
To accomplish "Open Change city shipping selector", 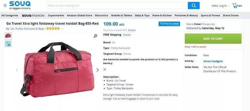I will click(x=208, y=24).
